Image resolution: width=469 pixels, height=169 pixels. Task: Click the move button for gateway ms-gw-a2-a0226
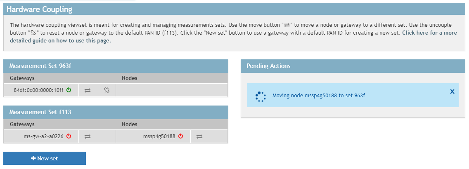(87, 136)
